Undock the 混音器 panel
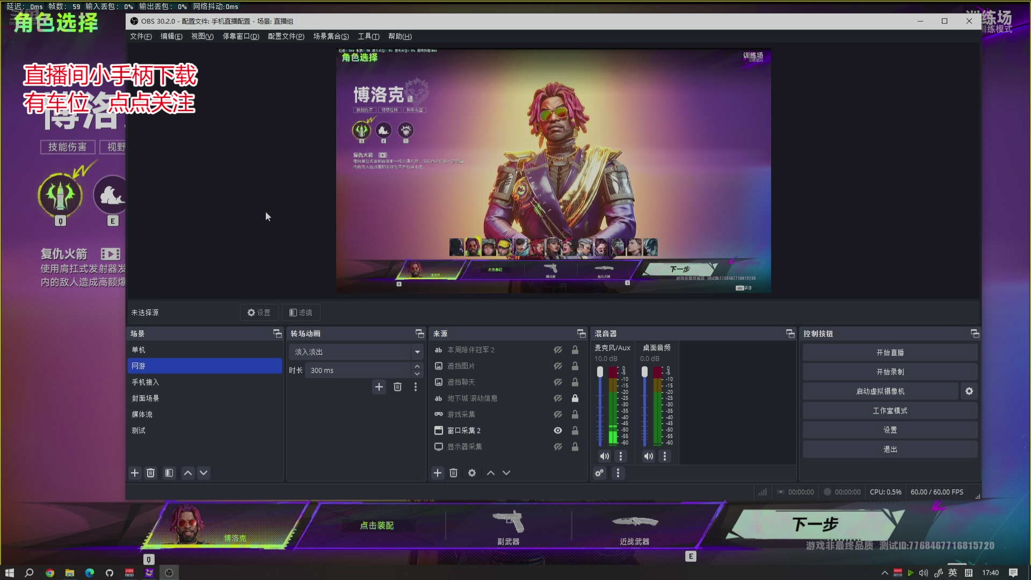This screenshot has height=580, width=1031. click(790, 334)
